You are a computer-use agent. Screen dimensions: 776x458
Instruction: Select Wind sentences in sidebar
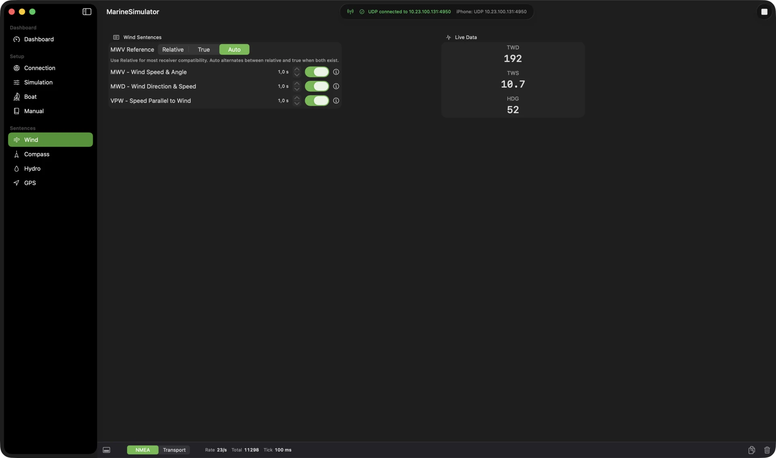coord(51,140)
